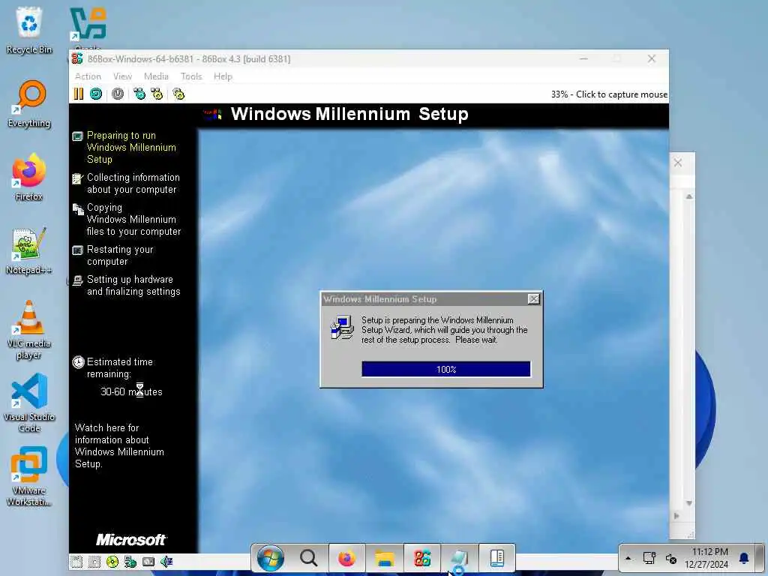
Task: Select the Visual Studio Code desktop shortcut
Action: pos(29,403)
